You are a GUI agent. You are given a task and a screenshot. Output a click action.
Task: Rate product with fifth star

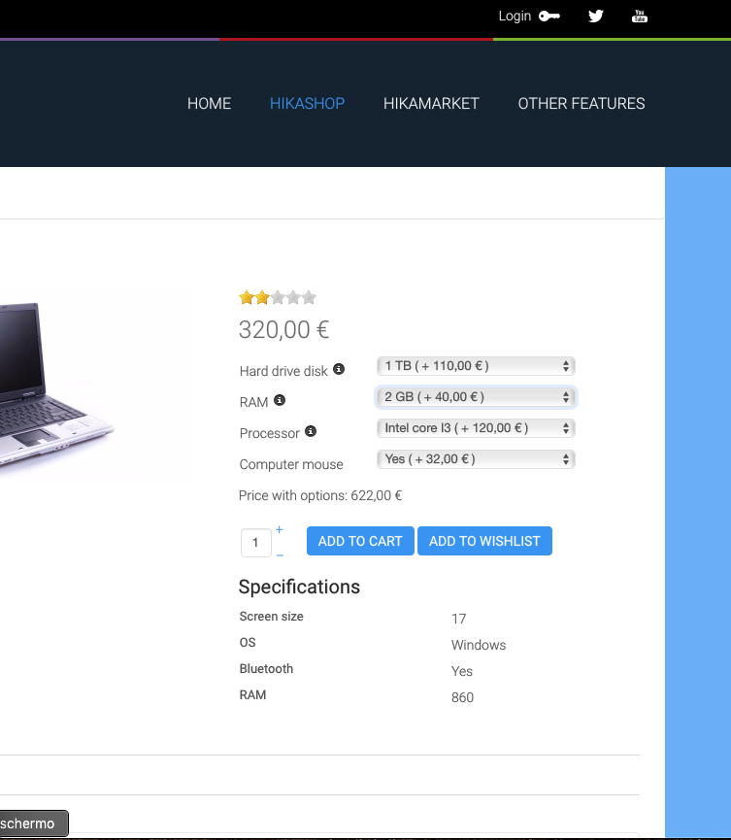tap(309, 297)
